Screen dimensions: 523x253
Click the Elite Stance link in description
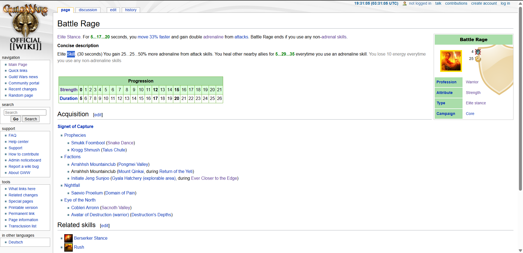pos(69,37)
